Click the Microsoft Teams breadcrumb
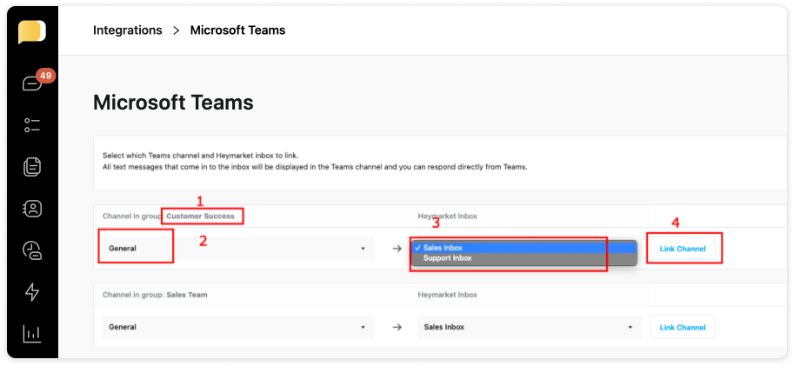 [x=237, y=30]
